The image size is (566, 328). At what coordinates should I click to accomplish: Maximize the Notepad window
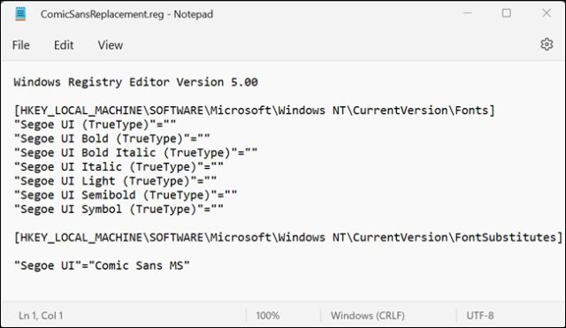point(507,13)
